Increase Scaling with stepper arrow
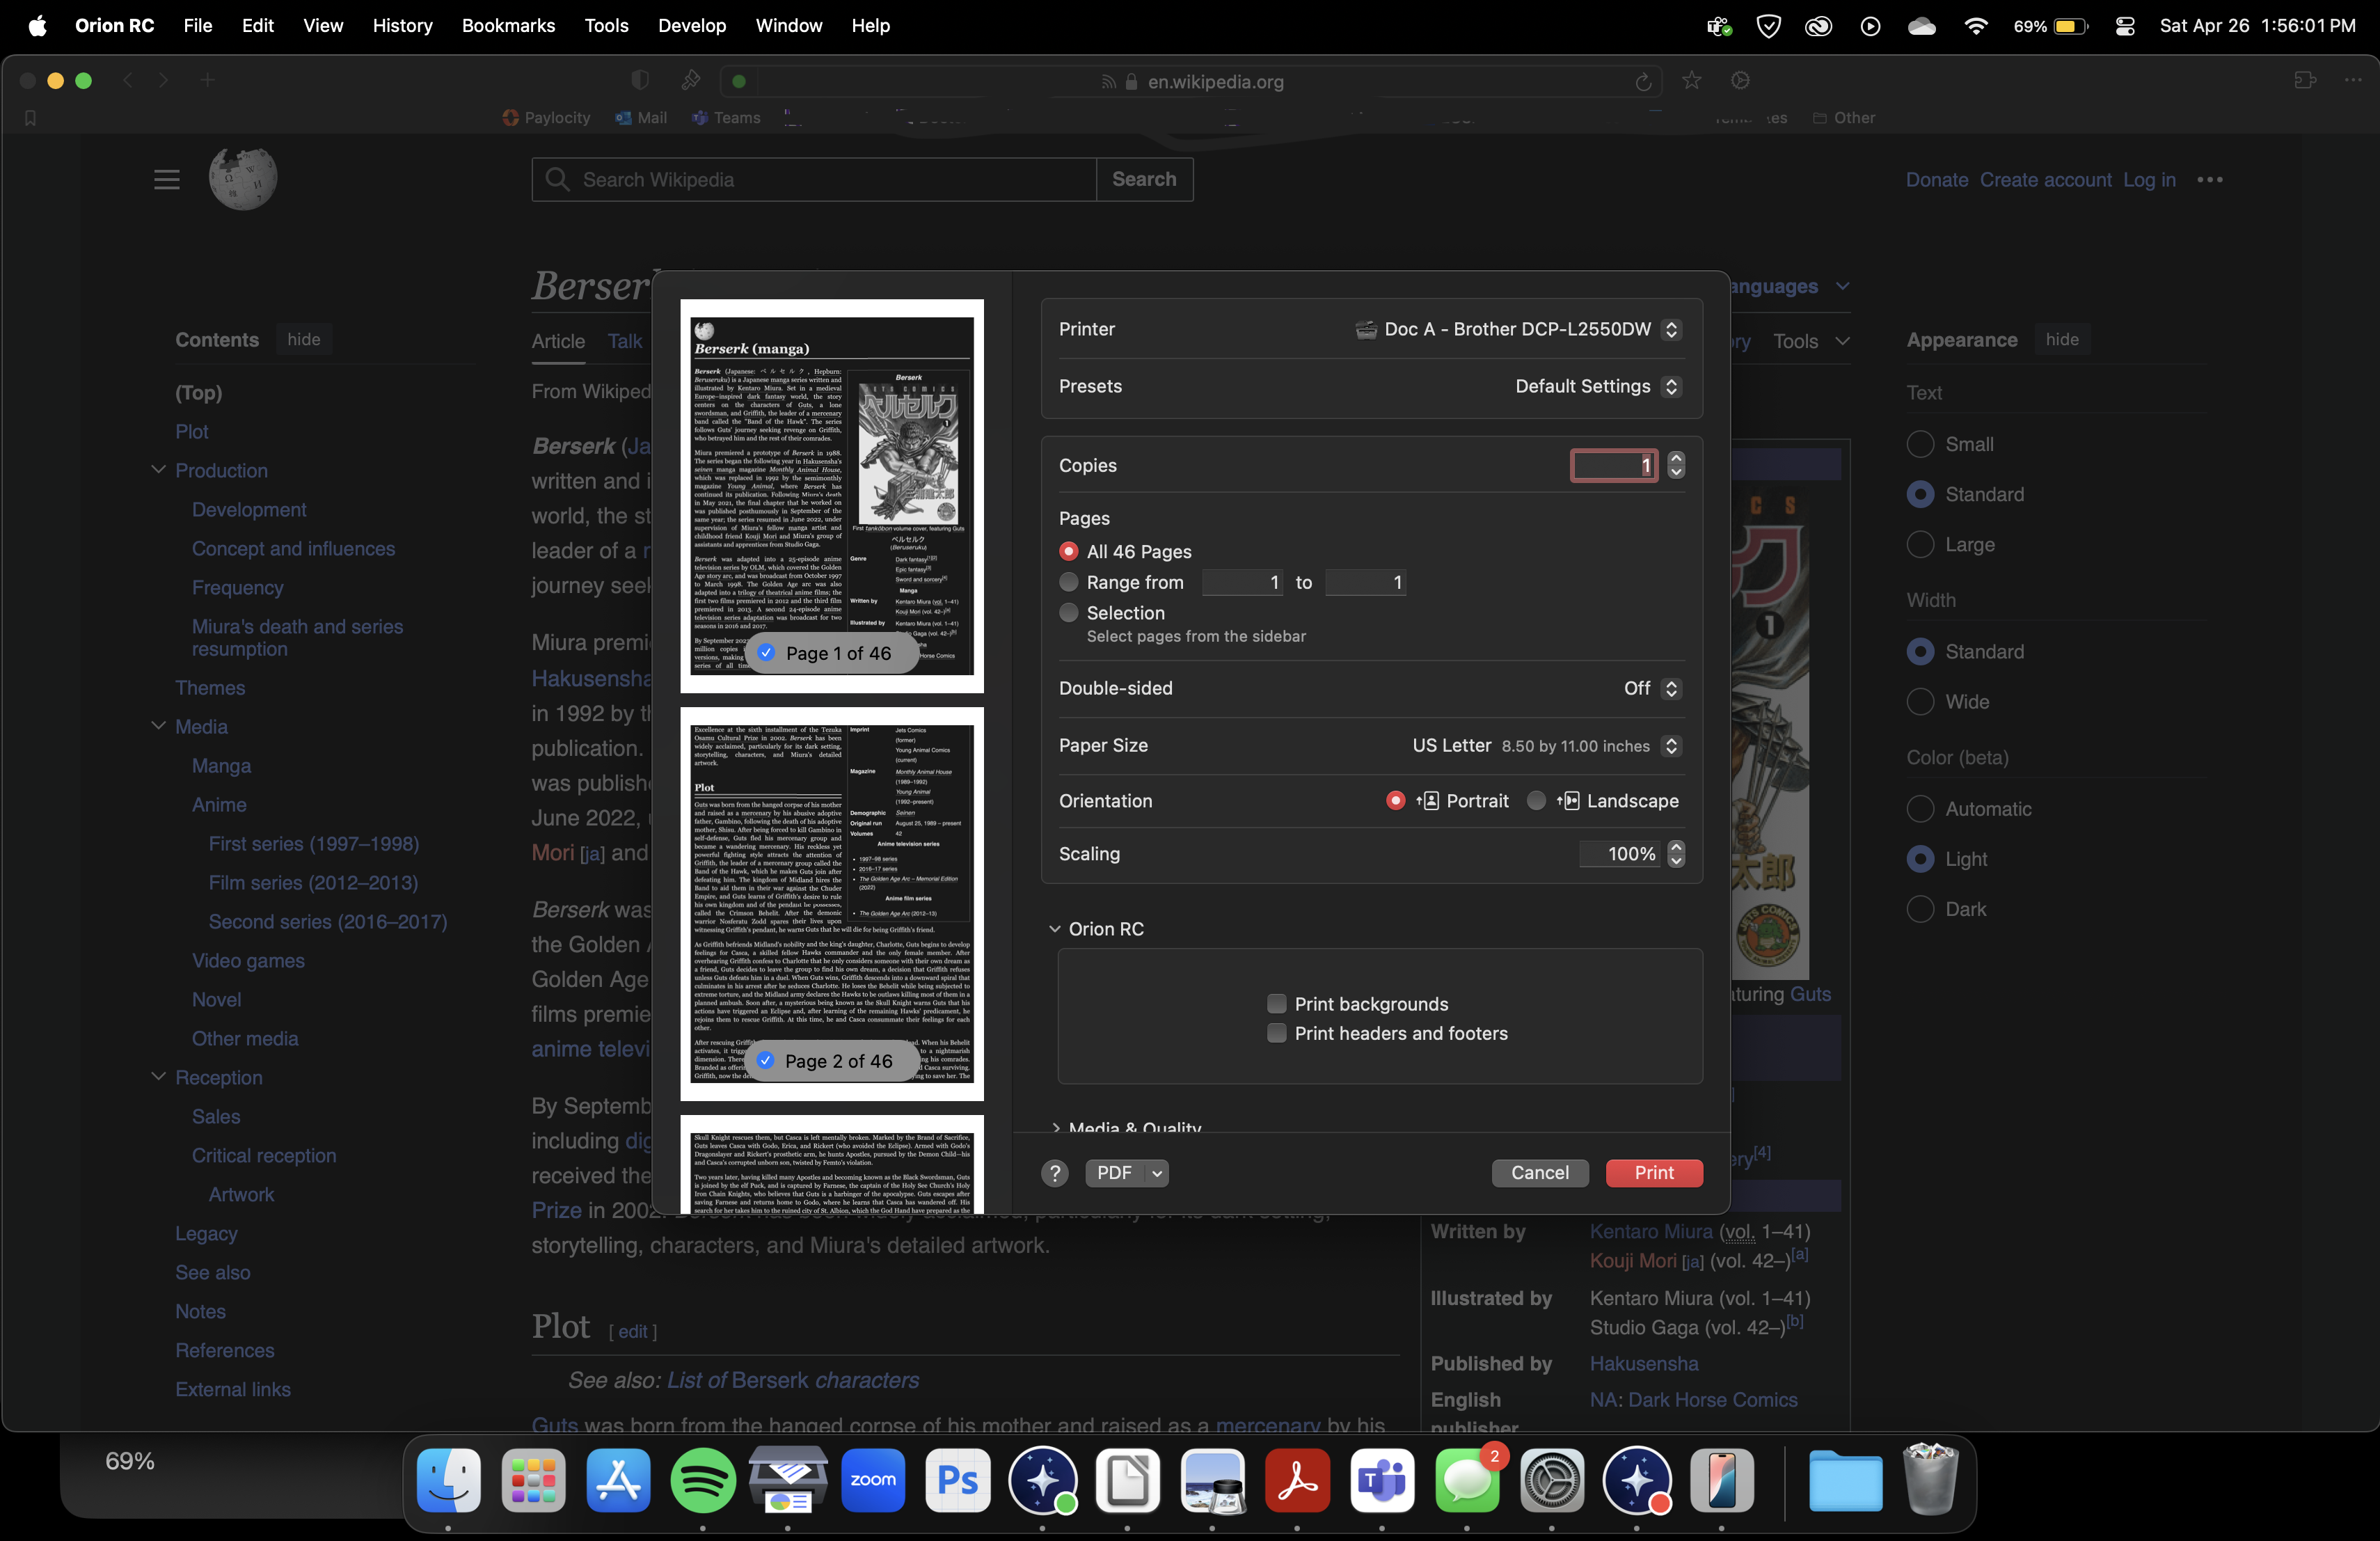2380x1541 pixels. click(1676, 847)
